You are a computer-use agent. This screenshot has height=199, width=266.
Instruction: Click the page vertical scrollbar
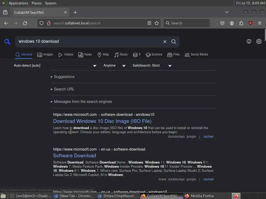pos(265,35)
